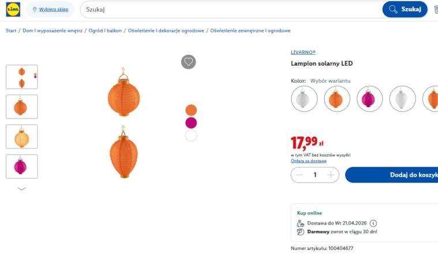Go to Dom i wyposażenie wnętrz breadcrumb
This screenshot has height=255, width=438.
53,31
